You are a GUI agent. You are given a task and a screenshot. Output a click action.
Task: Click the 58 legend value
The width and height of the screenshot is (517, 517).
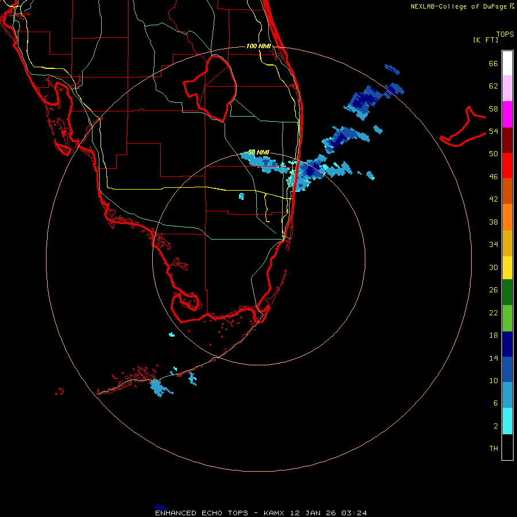[493, 109]
